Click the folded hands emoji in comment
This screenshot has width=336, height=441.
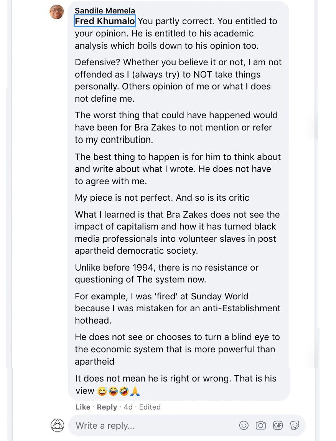pyautogui.click(x=135, y=391)
